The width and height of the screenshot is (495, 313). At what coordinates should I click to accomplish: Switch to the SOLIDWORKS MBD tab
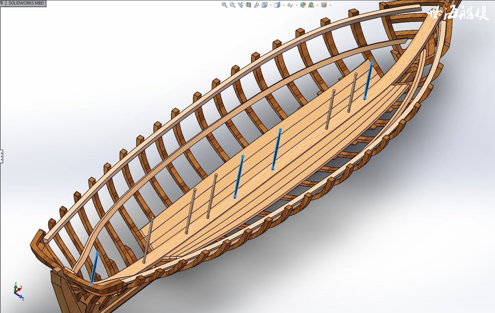pos(26,3)
